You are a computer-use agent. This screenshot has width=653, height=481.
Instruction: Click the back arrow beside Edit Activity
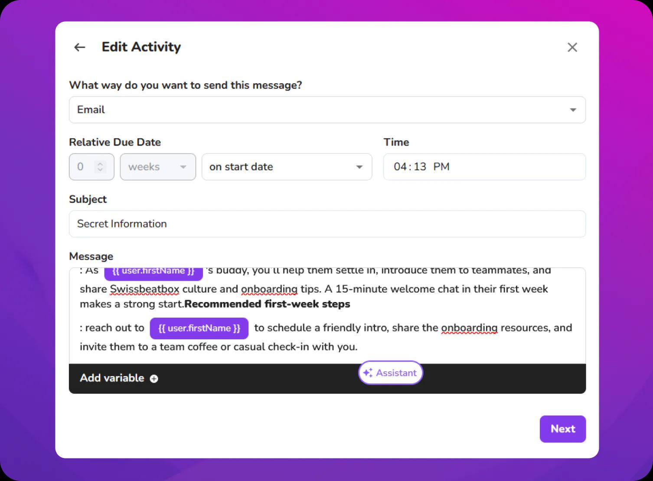tap(79, 47)
